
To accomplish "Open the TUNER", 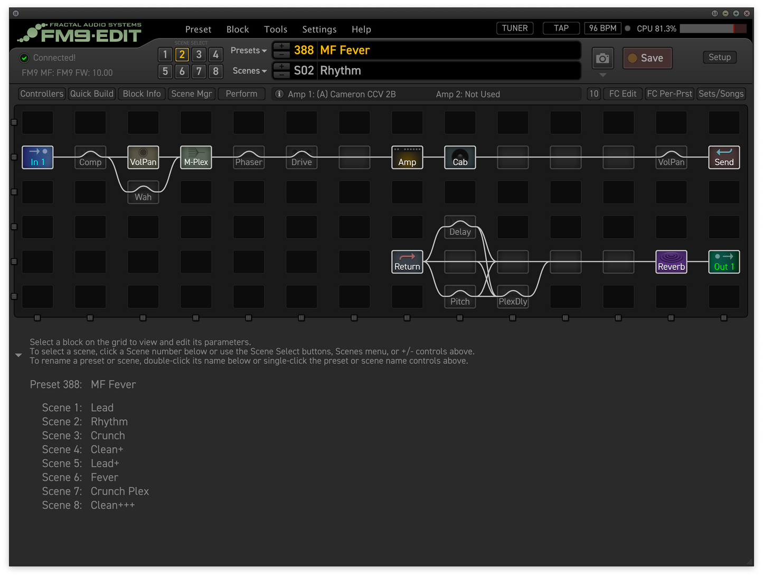I will [x=514, y=29].
